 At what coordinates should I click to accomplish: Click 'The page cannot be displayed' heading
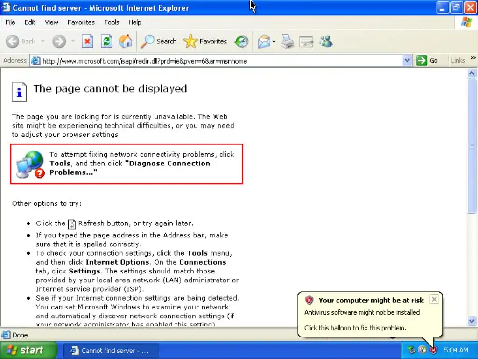(110, 88)
